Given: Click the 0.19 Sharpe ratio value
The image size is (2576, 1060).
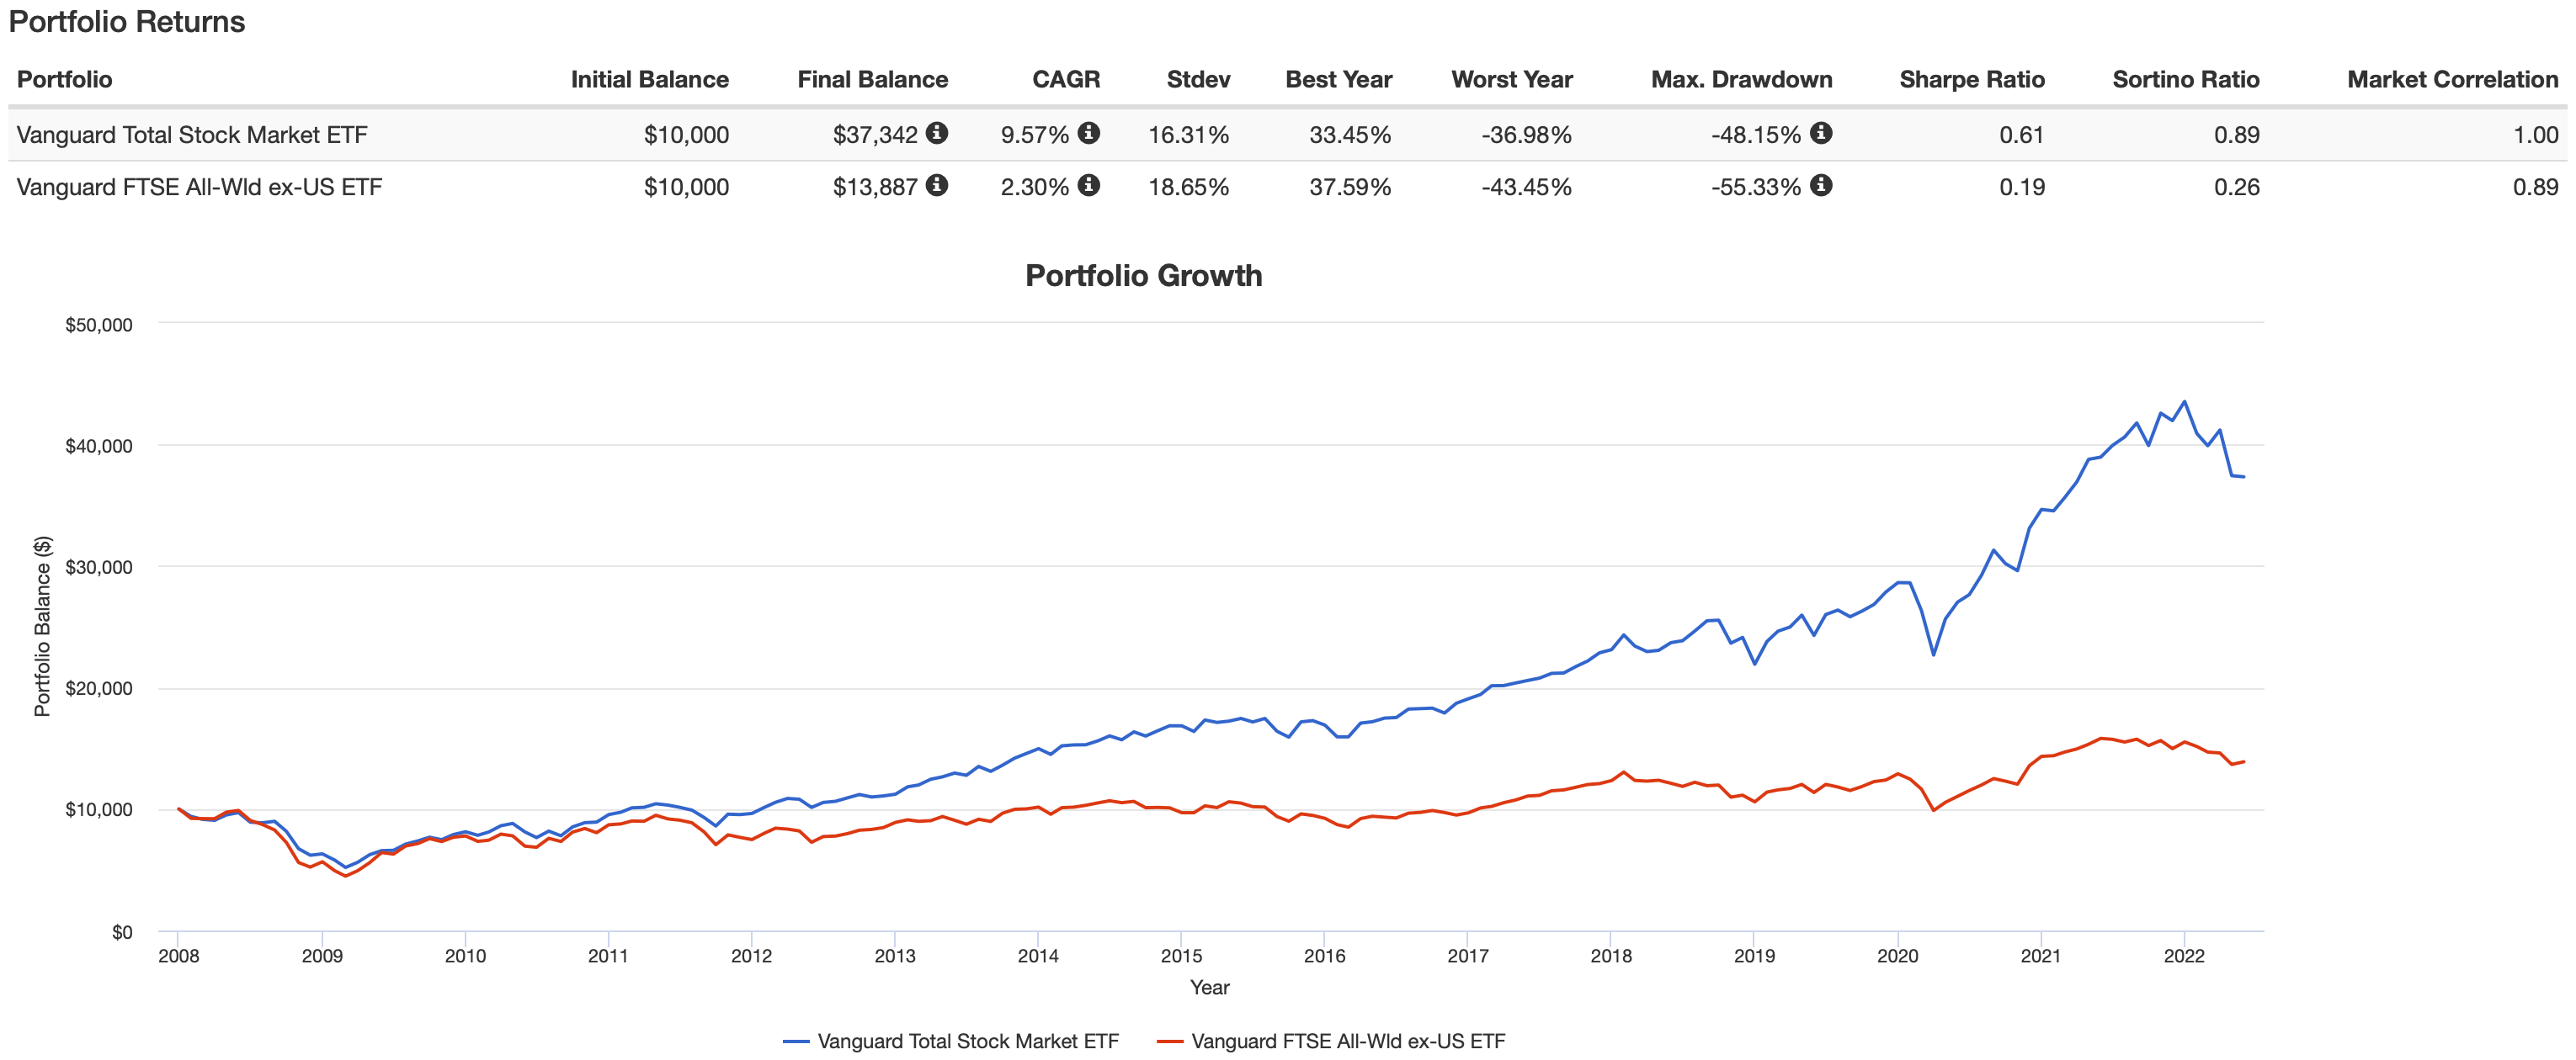Looking at the screenshot, I should [x=2022, y=187].
